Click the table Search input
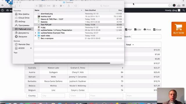Screen dimensions: 186x104 (x=146, y=37)
